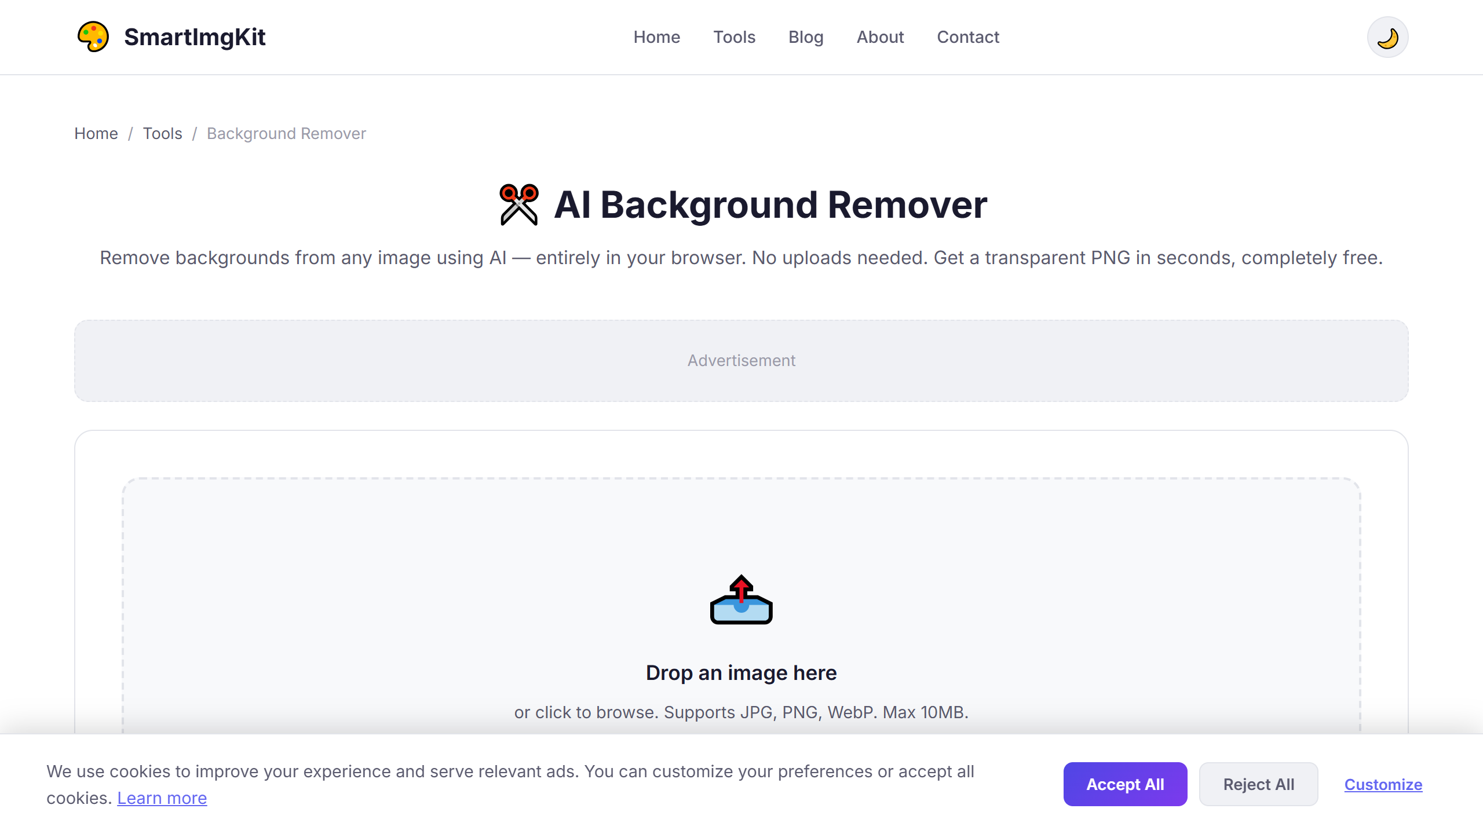Click the Accept All cookies button
This screenshot has height=834, width=1483.
coord(1125,784)
